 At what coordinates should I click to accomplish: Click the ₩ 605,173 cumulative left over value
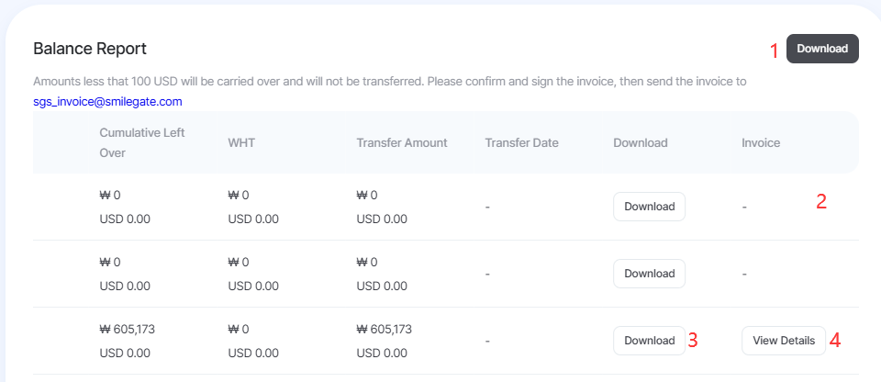coord(127,329)
